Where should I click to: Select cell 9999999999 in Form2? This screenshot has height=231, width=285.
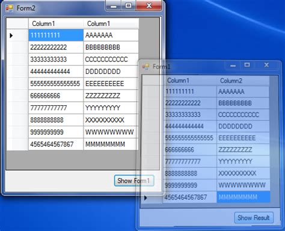[x=56, y=132]
